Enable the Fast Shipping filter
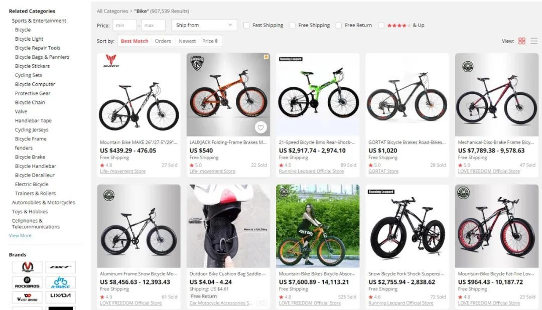Viewport: 542px width, 310px height. pos(246,26)
